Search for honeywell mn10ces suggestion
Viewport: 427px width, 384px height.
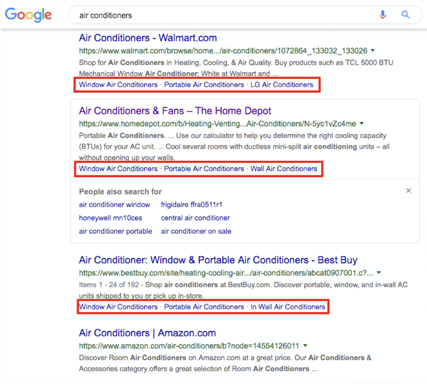click(110, 218)
